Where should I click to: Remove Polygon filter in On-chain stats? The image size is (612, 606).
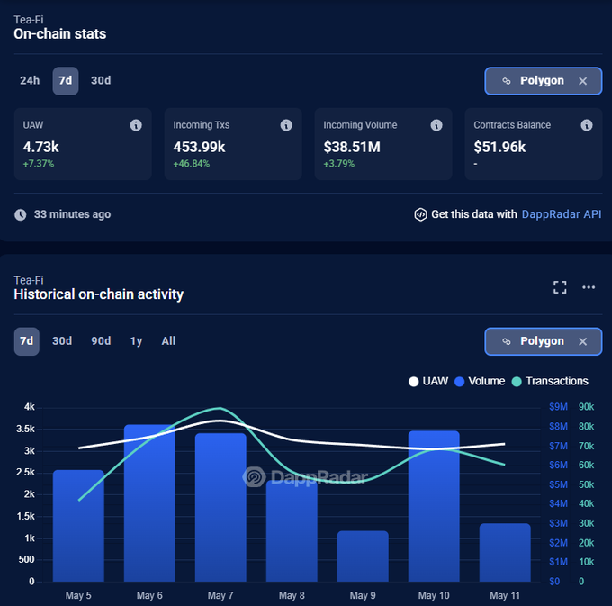(582, 81)
